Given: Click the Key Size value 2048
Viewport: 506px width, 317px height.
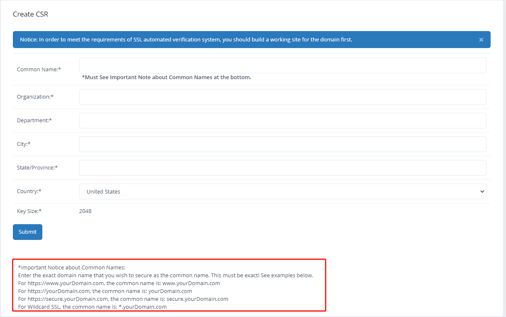Looking at the screenshot, I should pyautogui.click(x=85, y=211).
